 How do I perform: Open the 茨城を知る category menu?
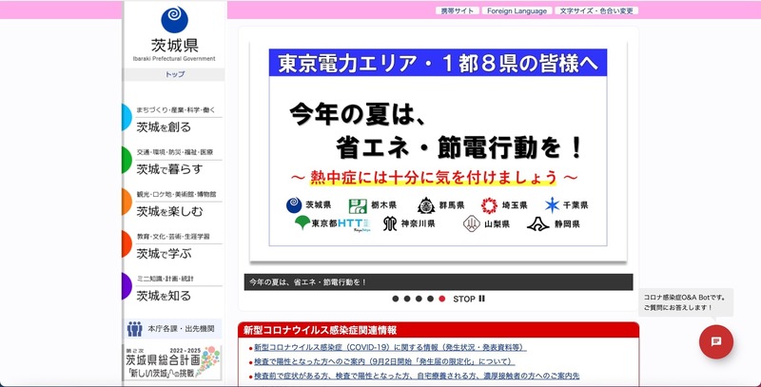[164, 296]
